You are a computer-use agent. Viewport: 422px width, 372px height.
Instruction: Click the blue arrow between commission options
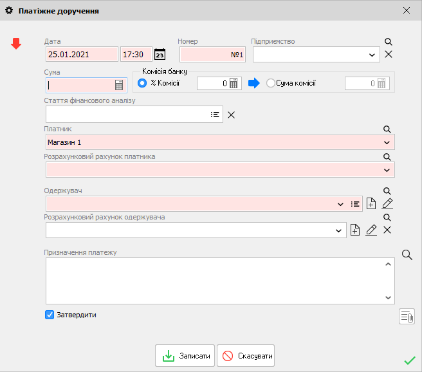(x=253, y=83)
